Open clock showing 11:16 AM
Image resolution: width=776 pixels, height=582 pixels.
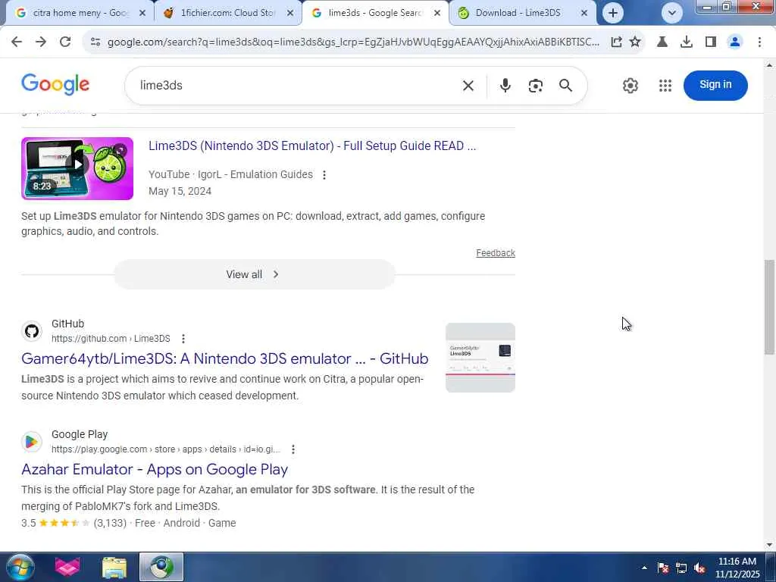[737, 568]
